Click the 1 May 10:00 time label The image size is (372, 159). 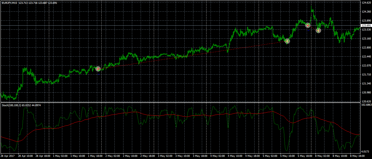coord(78,156)
